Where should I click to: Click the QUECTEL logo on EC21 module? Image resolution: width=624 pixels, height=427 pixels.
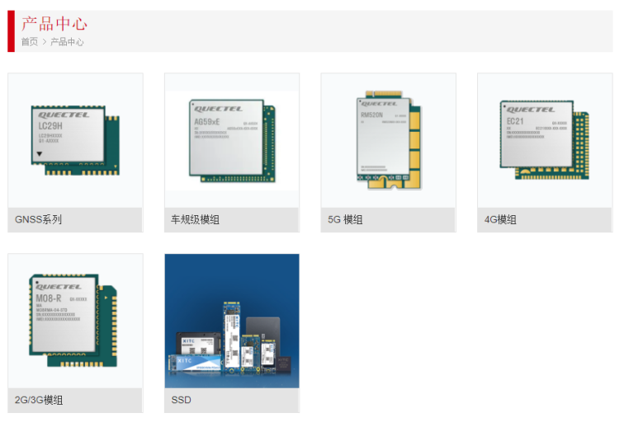(531, 110)
